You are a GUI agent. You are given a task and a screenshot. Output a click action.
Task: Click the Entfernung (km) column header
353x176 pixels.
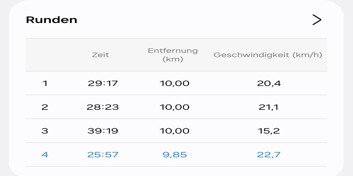pyautogui.click(x=173, y=55)
